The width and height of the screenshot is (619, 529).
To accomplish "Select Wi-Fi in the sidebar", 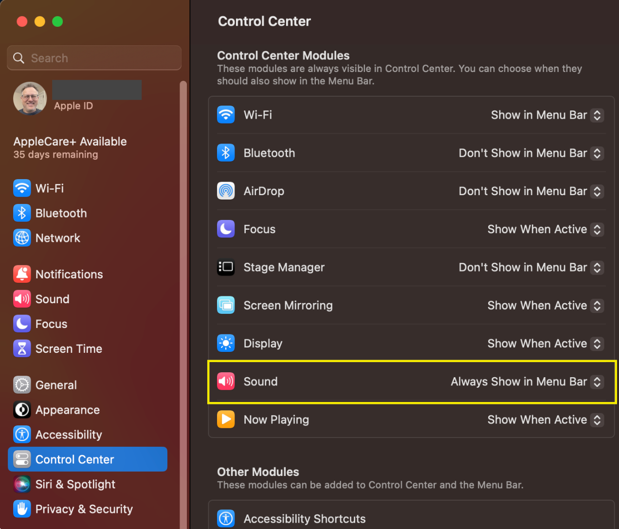I will [88, 188].
